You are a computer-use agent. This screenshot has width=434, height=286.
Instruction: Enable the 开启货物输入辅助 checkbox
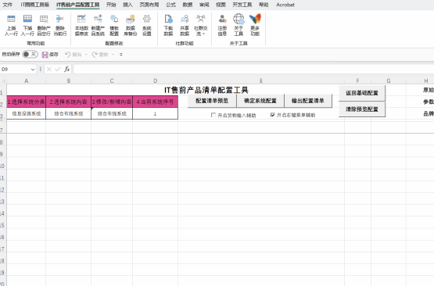213,115
